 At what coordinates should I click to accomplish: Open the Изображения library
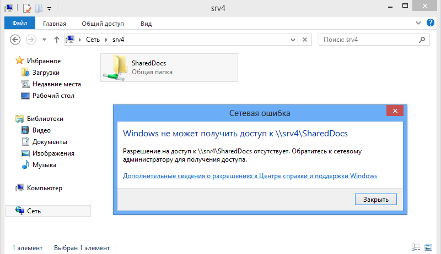tap(53, 153)
